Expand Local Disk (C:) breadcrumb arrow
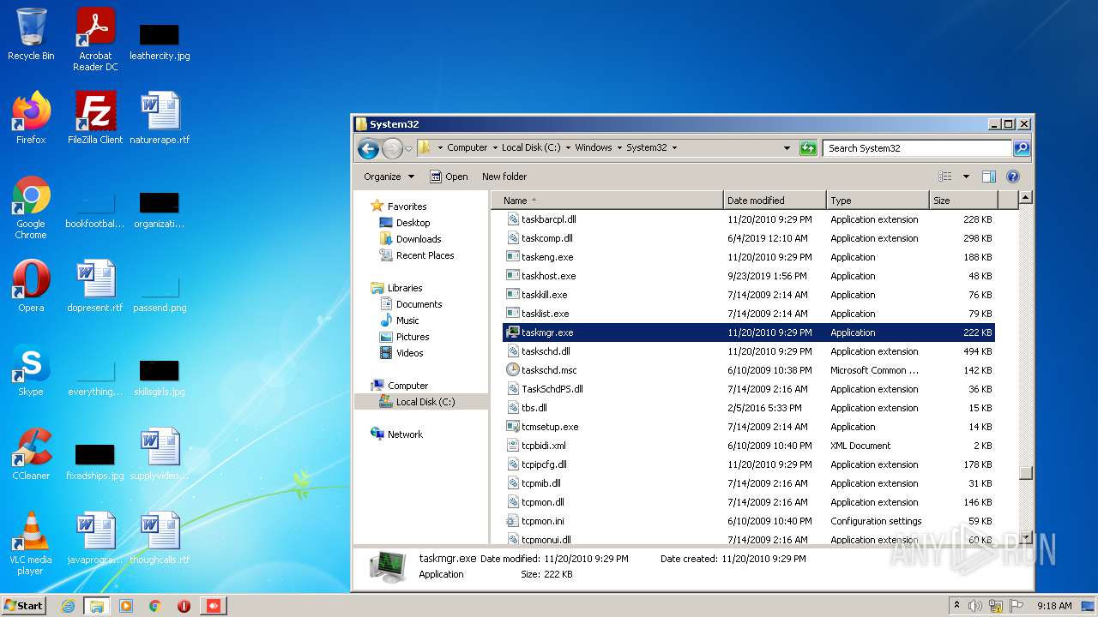1098x617 pixels. click(x=568, y=148)
